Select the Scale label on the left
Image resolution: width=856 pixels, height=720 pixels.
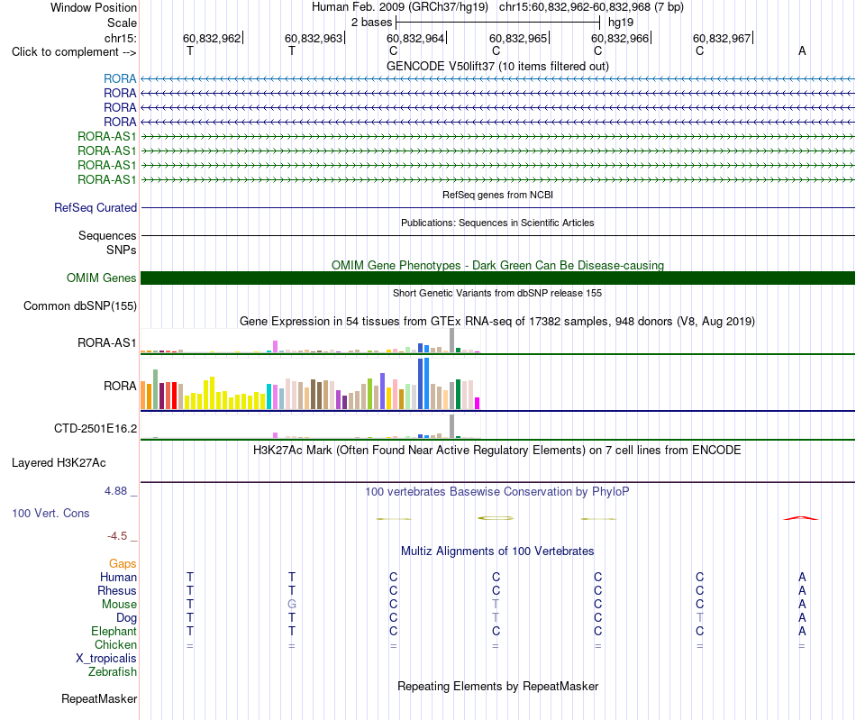(122, 23)
